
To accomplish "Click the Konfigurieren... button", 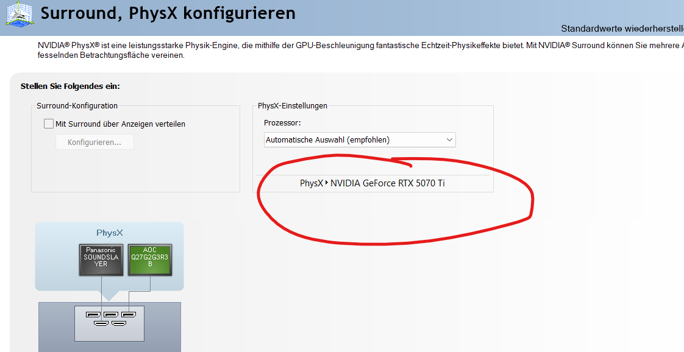I will point(94,142).
